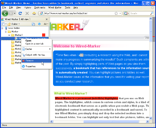Click the horizontal scrollbar right arrow

click(x=147, y=121)
